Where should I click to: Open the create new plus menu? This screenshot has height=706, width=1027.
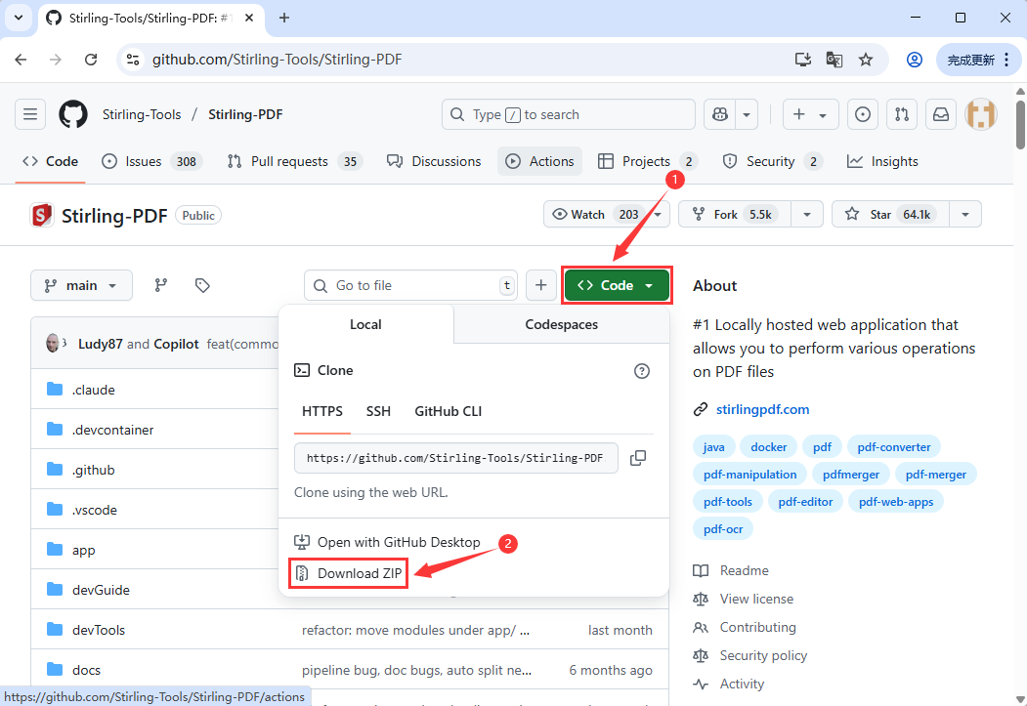pos(810,114)
